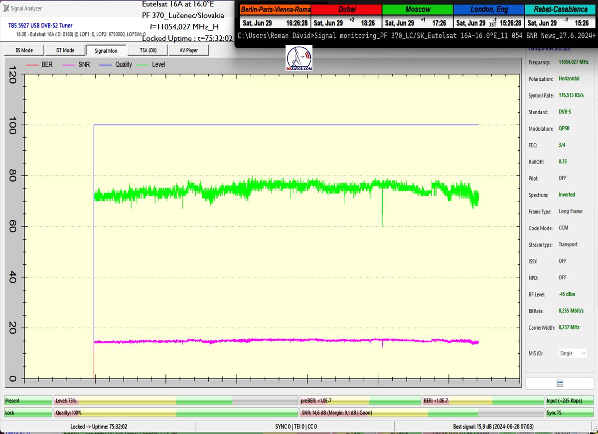The height and width of the screenshot is (434, 598).
Task: Click the SNR 14,6 dB margin bar
Action: (421, 413)
